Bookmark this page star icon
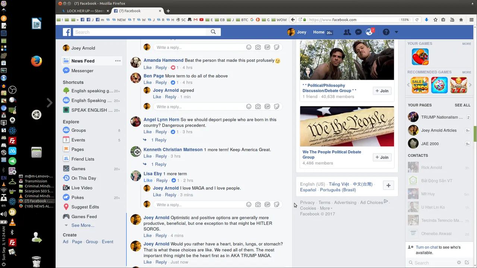This screenshot has height=268, width=477. tap(435, 20)
